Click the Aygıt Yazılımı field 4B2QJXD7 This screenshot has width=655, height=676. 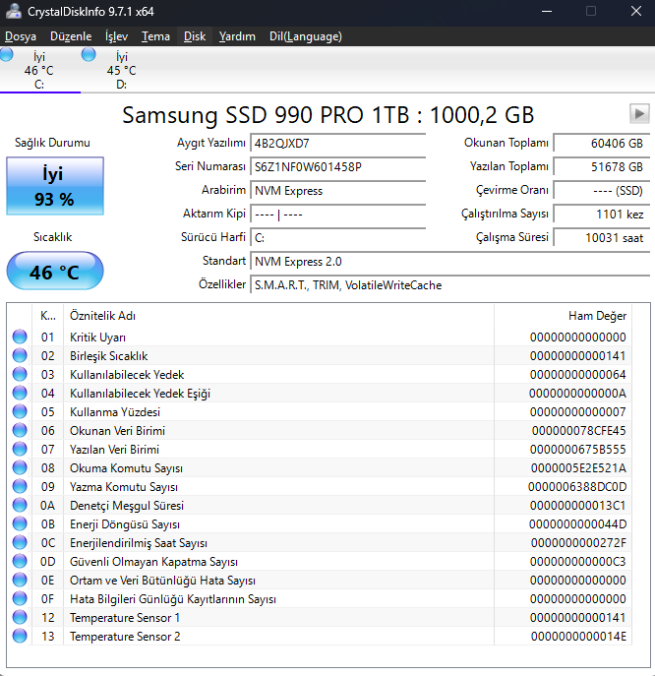(x=338, y=143)
